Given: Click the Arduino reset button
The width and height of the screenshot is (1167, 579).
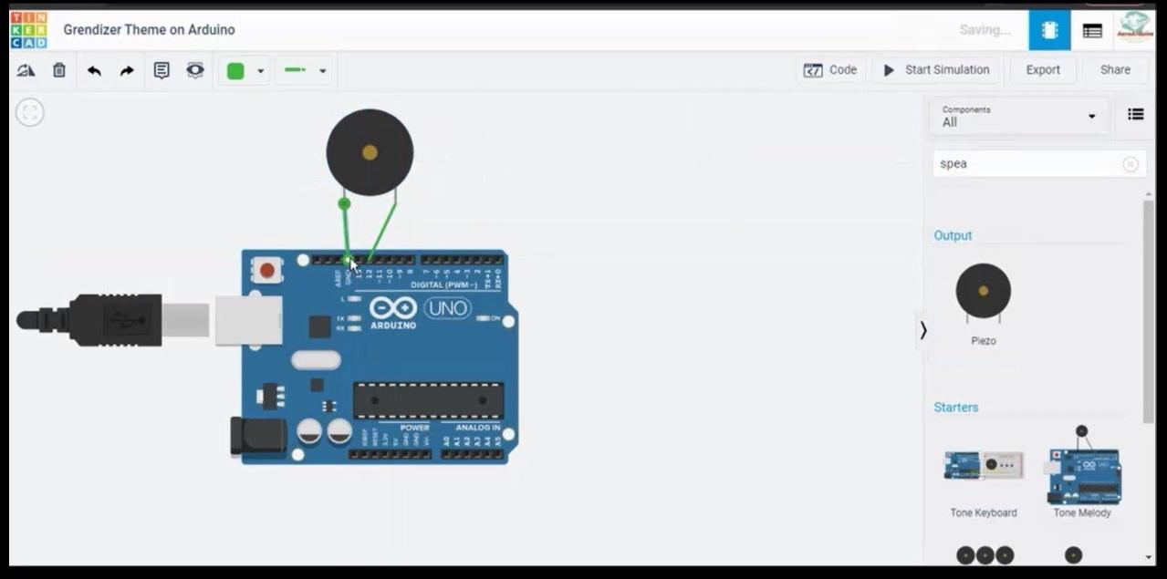Looking at the screenshot, I should tap(266, 270).
